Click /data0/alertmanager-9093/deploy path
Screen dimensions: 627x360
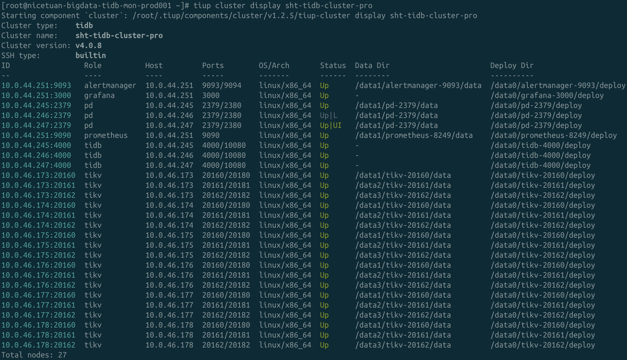point(558,85)
